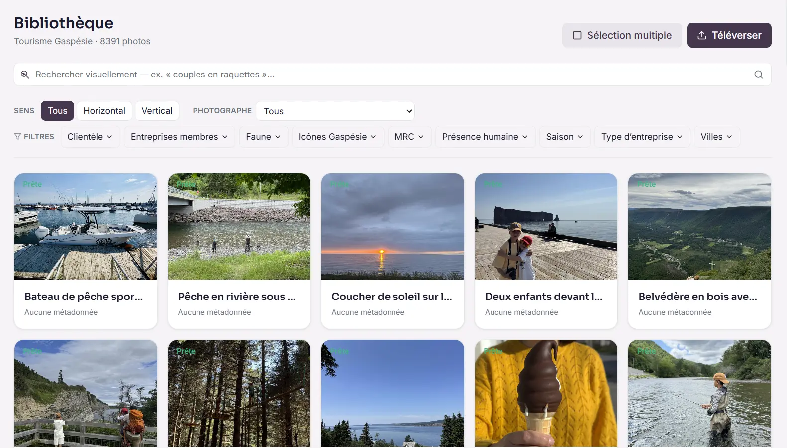The image size is (787, 448).
Task: Click the upload icon in Téléverser button
Action: pos(702,35)
